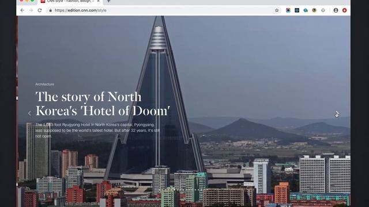Open the Chrome profile account icon
369x207 pixels.
(336, 10)
